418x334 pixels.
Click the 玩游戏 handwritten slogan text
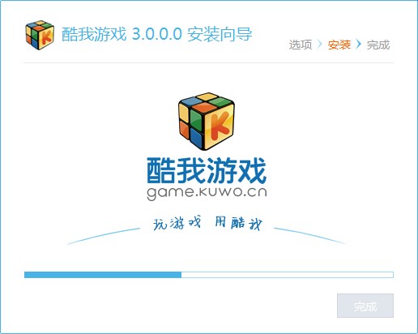tap(177, 223)
